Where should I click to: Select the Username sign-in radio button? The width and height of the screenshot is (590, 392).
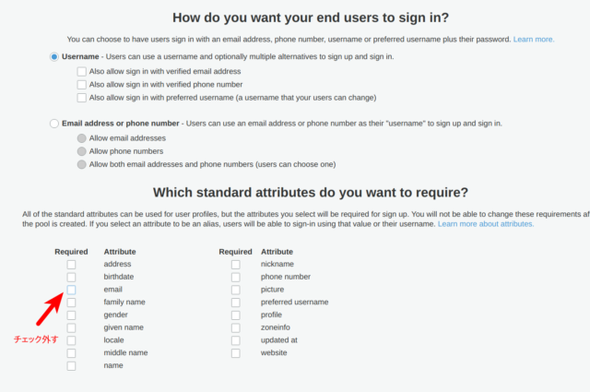pyautogui.click(x=54, y=57)
